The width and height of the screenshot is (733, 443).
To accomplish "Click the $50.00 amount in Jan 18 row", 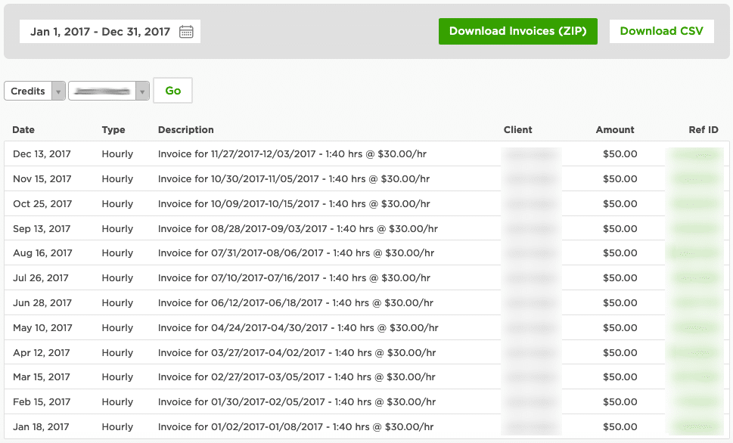I will 620,426.
